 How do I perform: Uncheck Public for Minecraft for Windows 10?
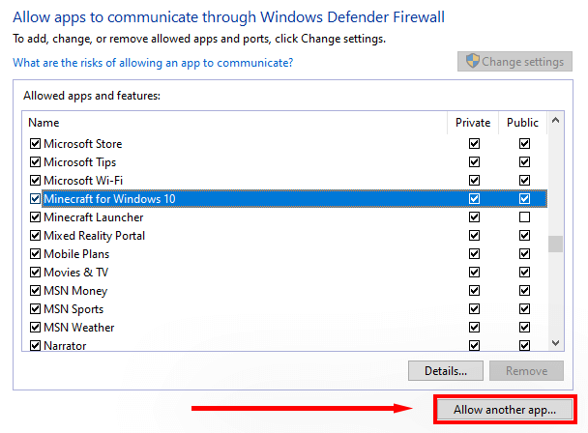pyautogui.click(x=524, y=199)
